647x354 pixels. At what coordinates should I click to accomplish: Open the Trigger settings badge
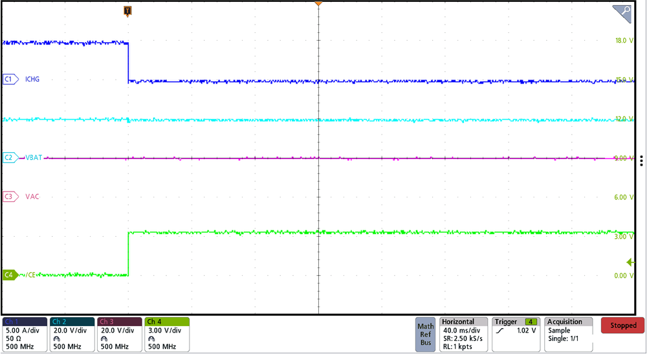point(516,334)
